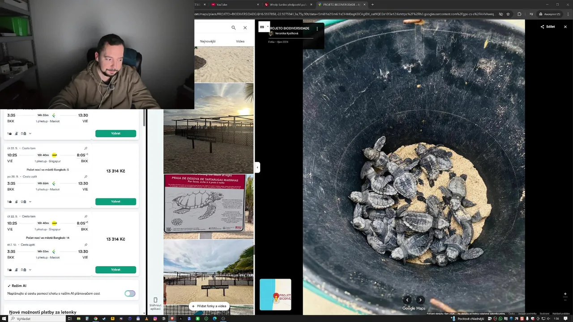Switch to the Windy Lardos forecast tab
This screenshot has width=573, height=322.
286,4
